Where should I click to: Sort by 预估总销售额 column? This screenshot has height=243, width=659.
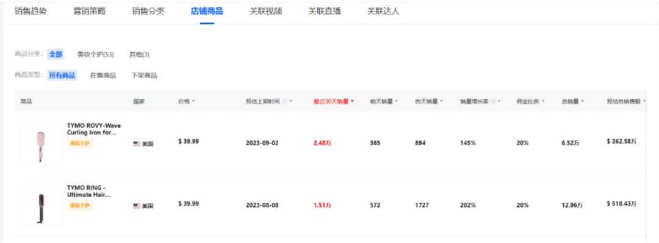coord(626,101)
